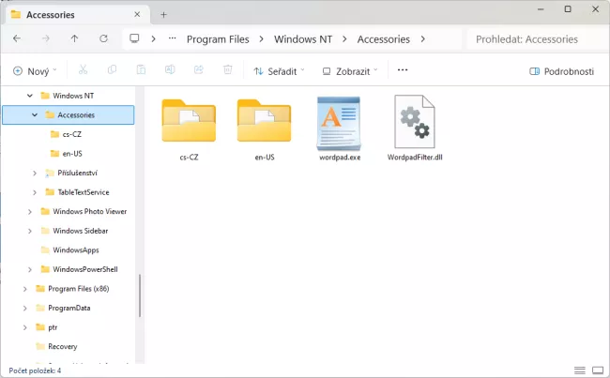
Task: Click the Copy icon in toolbar
Action: [x=112, y=70]
